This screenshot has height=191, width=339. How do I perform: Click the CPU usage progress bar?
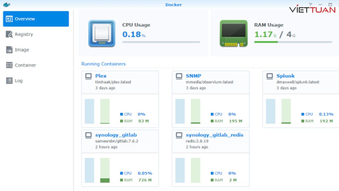point(161,42)
